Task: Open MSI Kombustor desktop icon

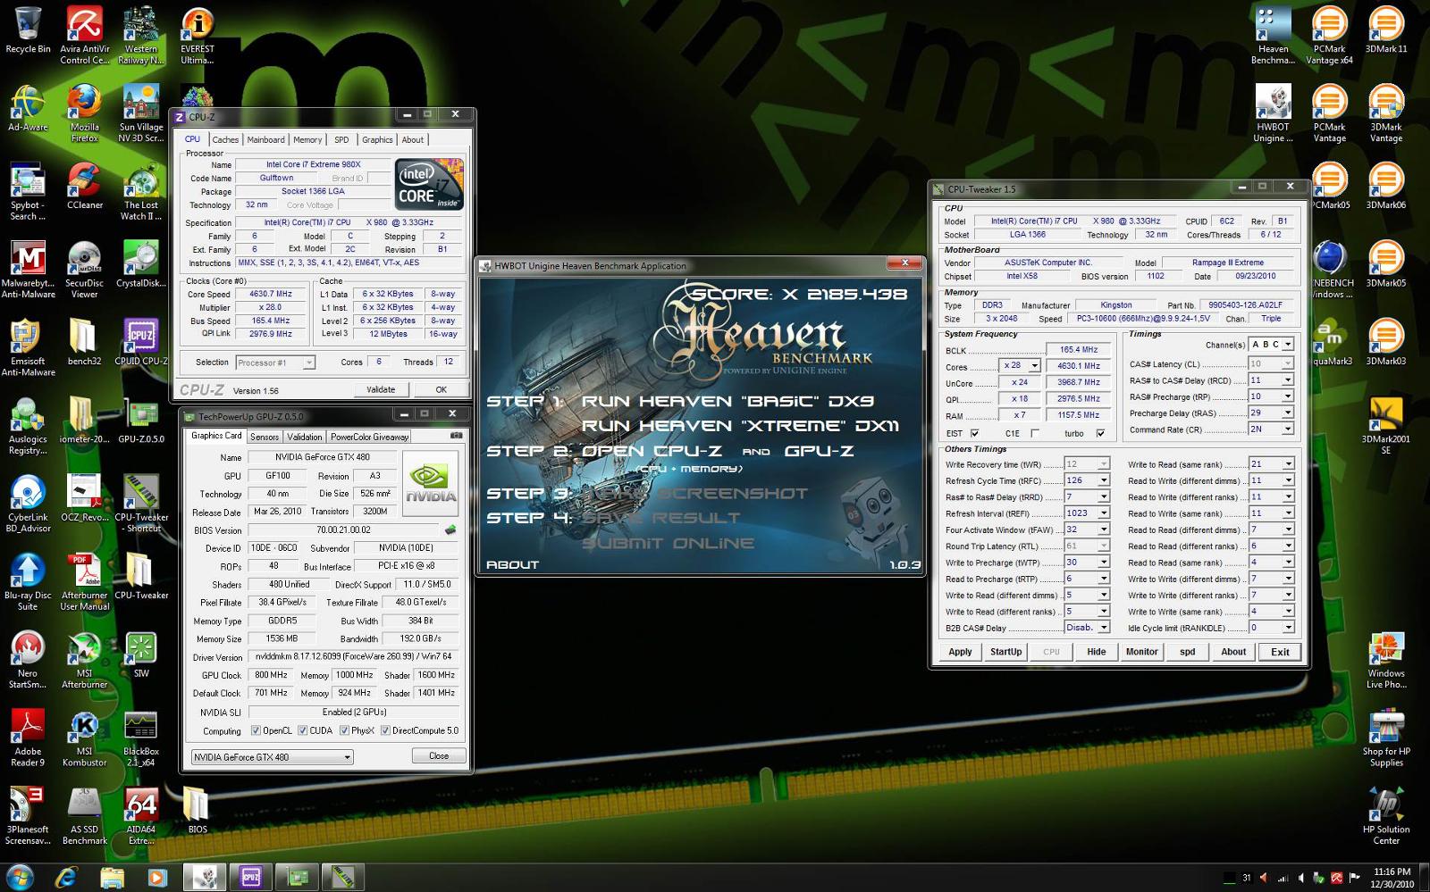Action: click(x=85, y=738)
